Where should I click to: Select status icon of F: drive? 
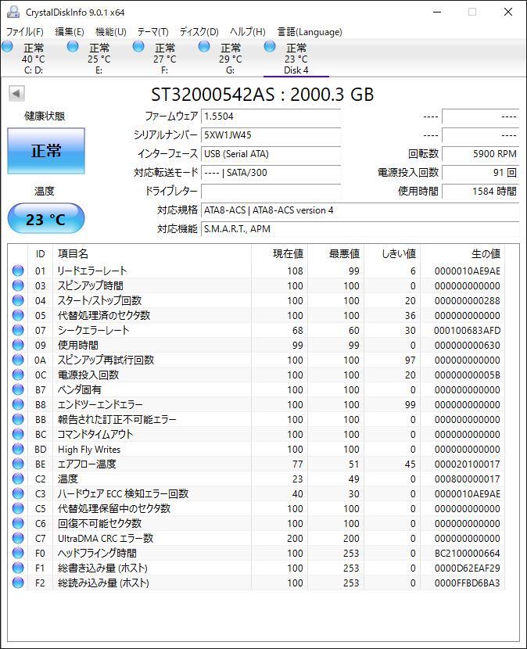click(x=138, y=46)
